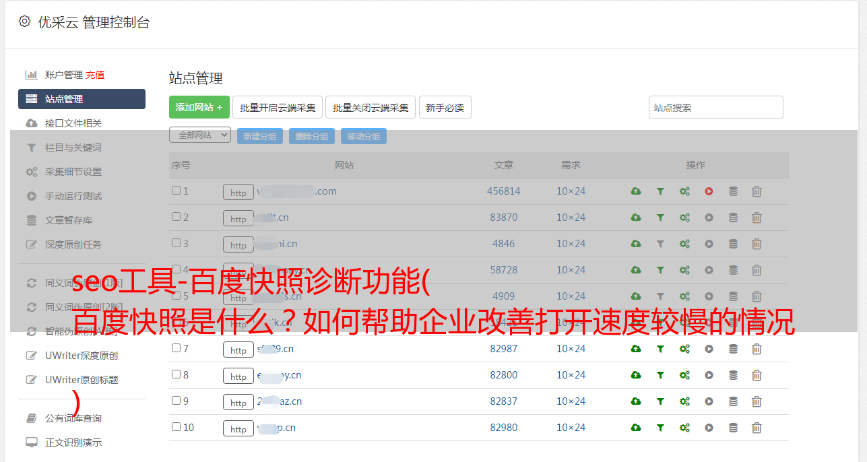Click play icon in row 8
The height and width of the screenshot is (462, 867).
(x=709, y=375)
